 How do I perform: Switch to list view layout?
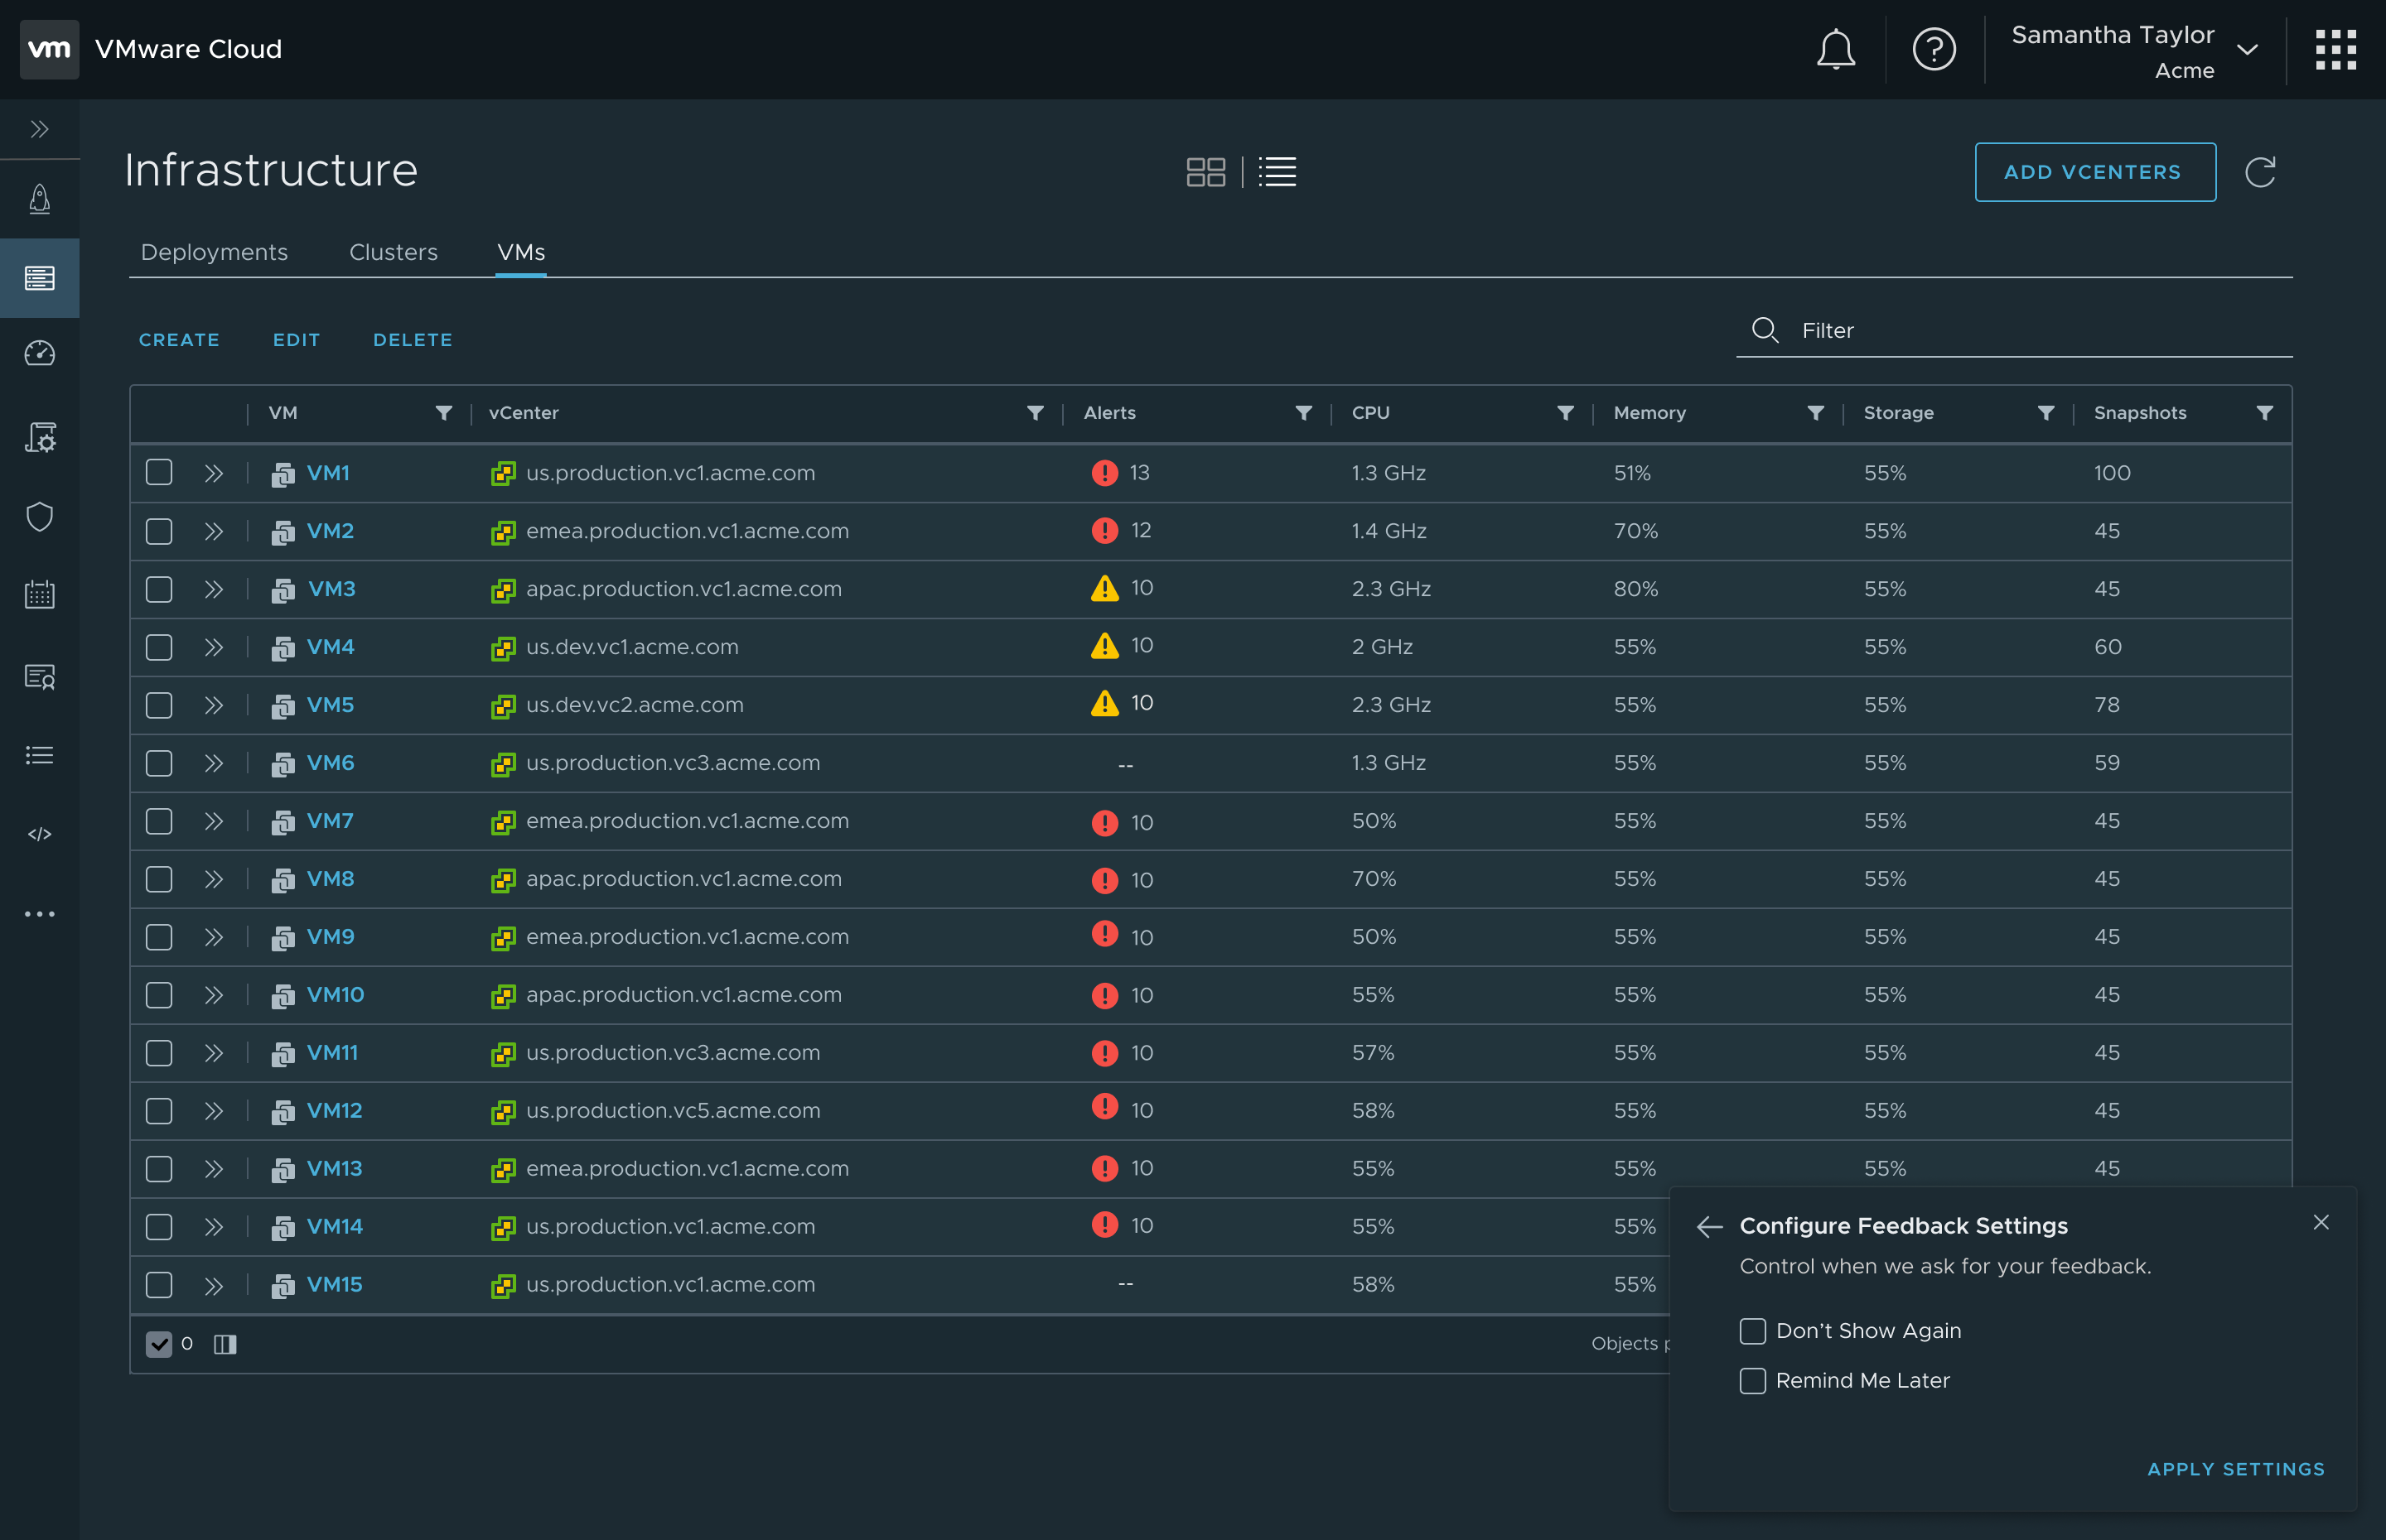1278,172
